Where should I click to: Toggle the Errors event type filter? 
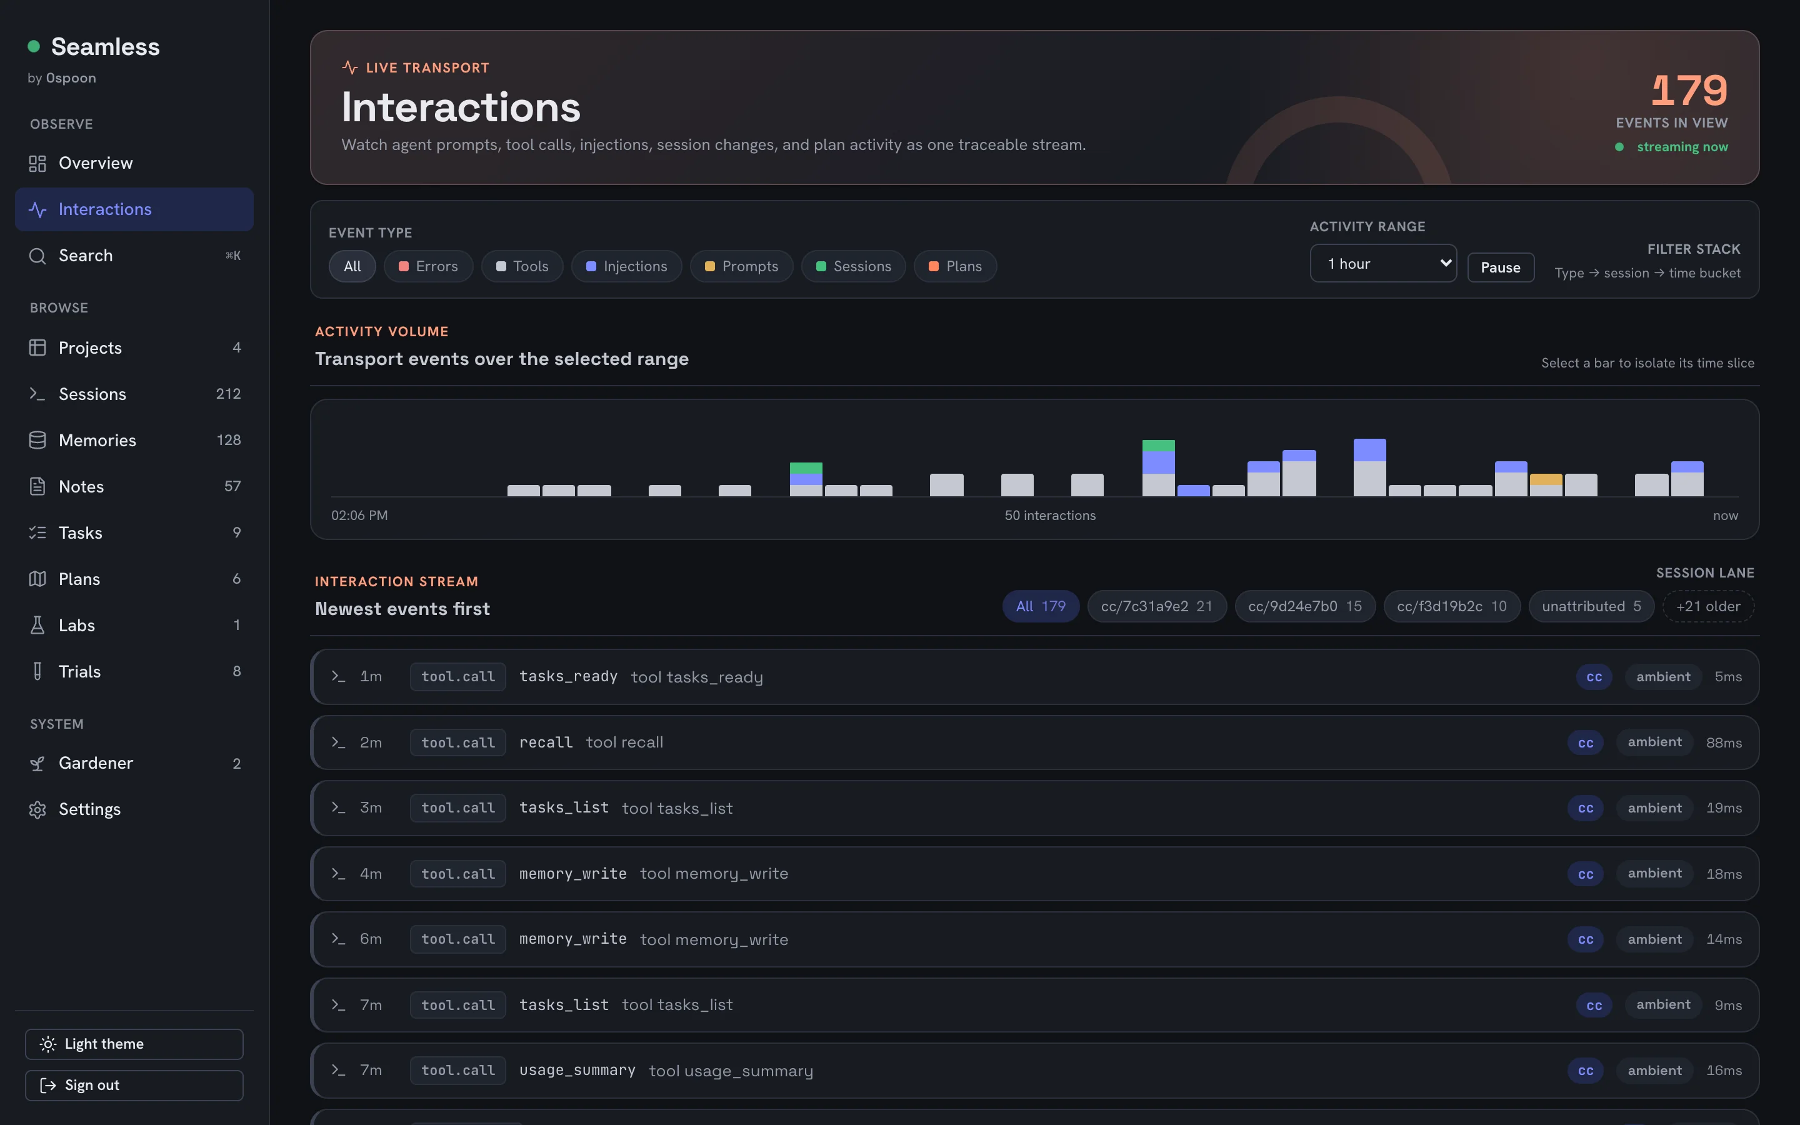tap(428, 266)
